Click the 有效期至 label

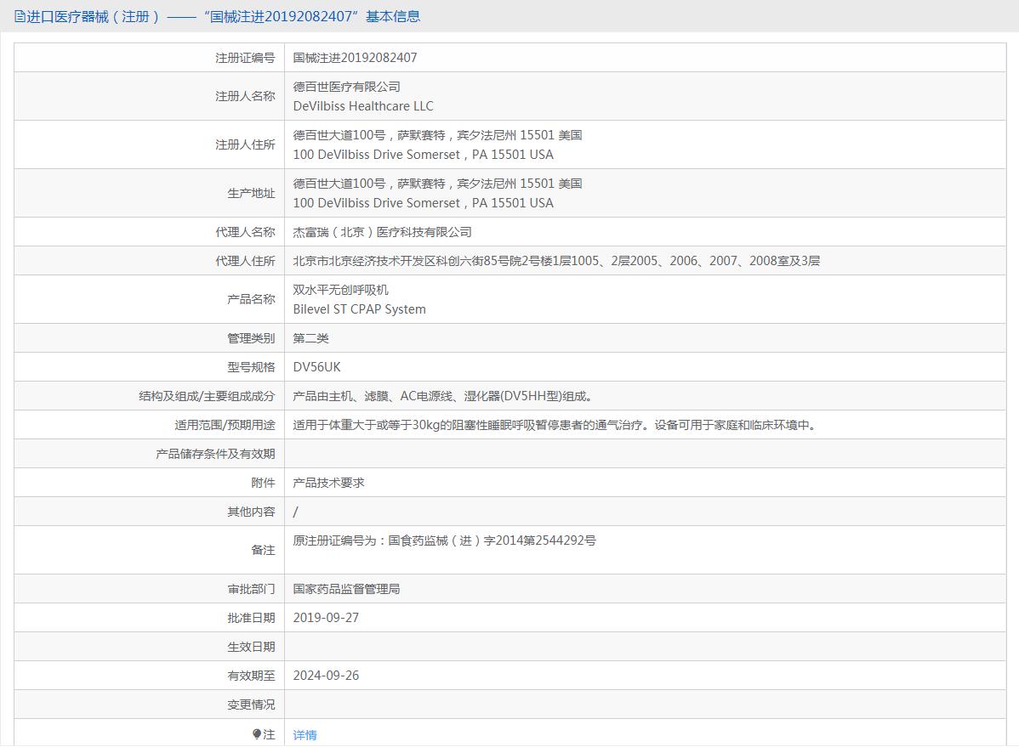[251, 676]
